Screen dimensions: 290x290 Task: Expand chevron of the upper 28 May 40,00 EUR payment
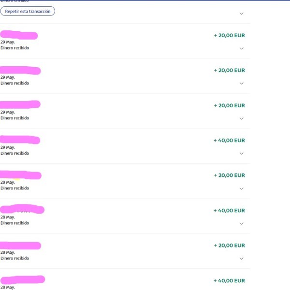[x=241, y=224]
